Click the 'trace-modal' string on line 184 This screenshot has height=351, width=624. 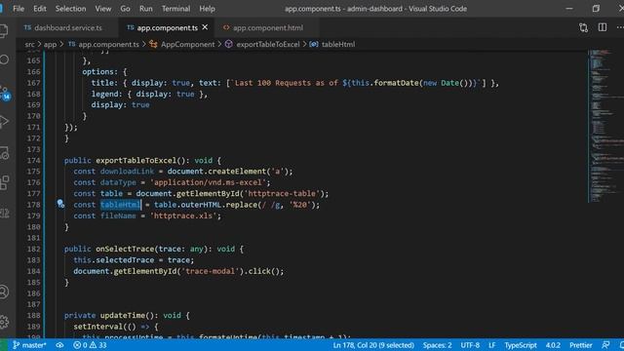pos(211,271)
